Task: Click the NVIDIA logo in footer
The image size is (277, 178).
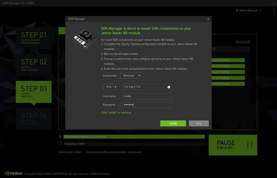Action: coord(13,173)
